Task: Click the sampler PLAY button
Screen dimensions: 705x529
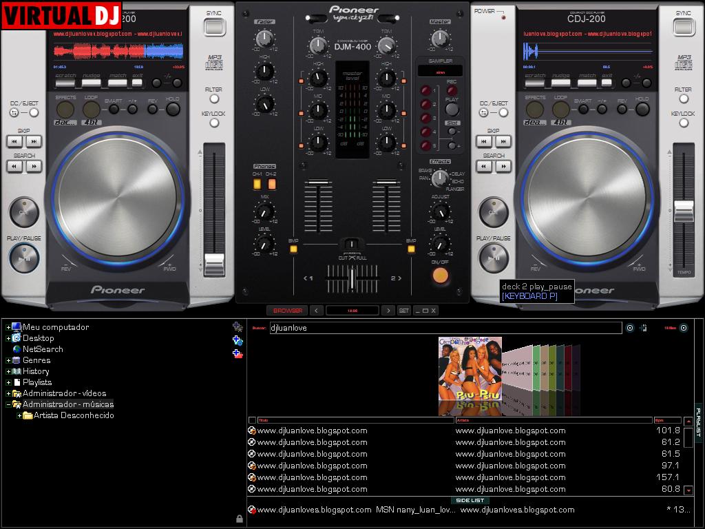Action: point(452,110)
